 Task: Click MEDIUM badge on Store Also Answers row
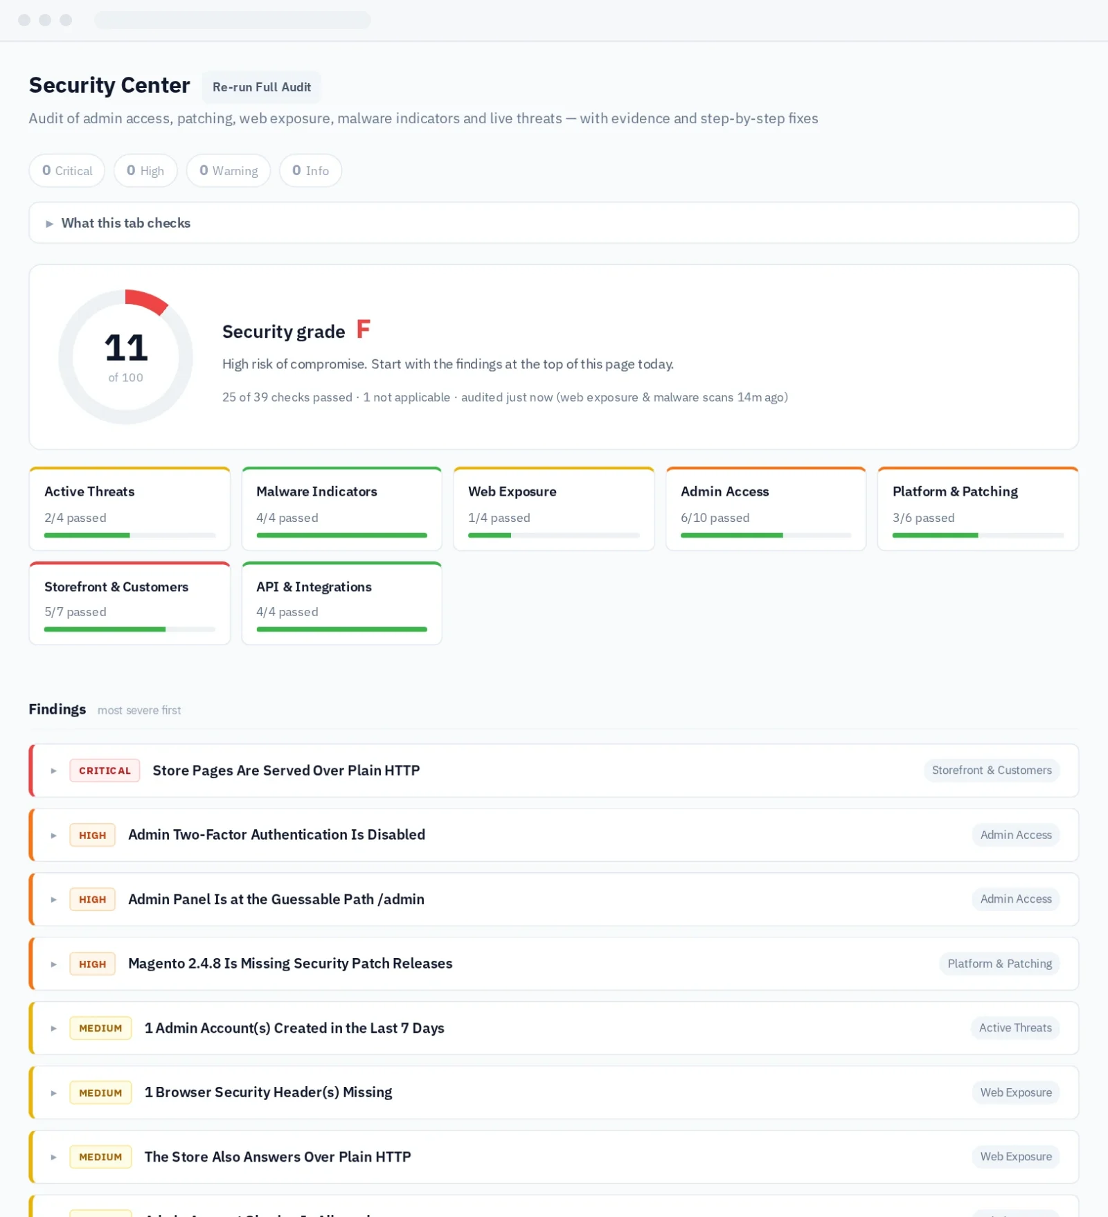coord(100,1157)
